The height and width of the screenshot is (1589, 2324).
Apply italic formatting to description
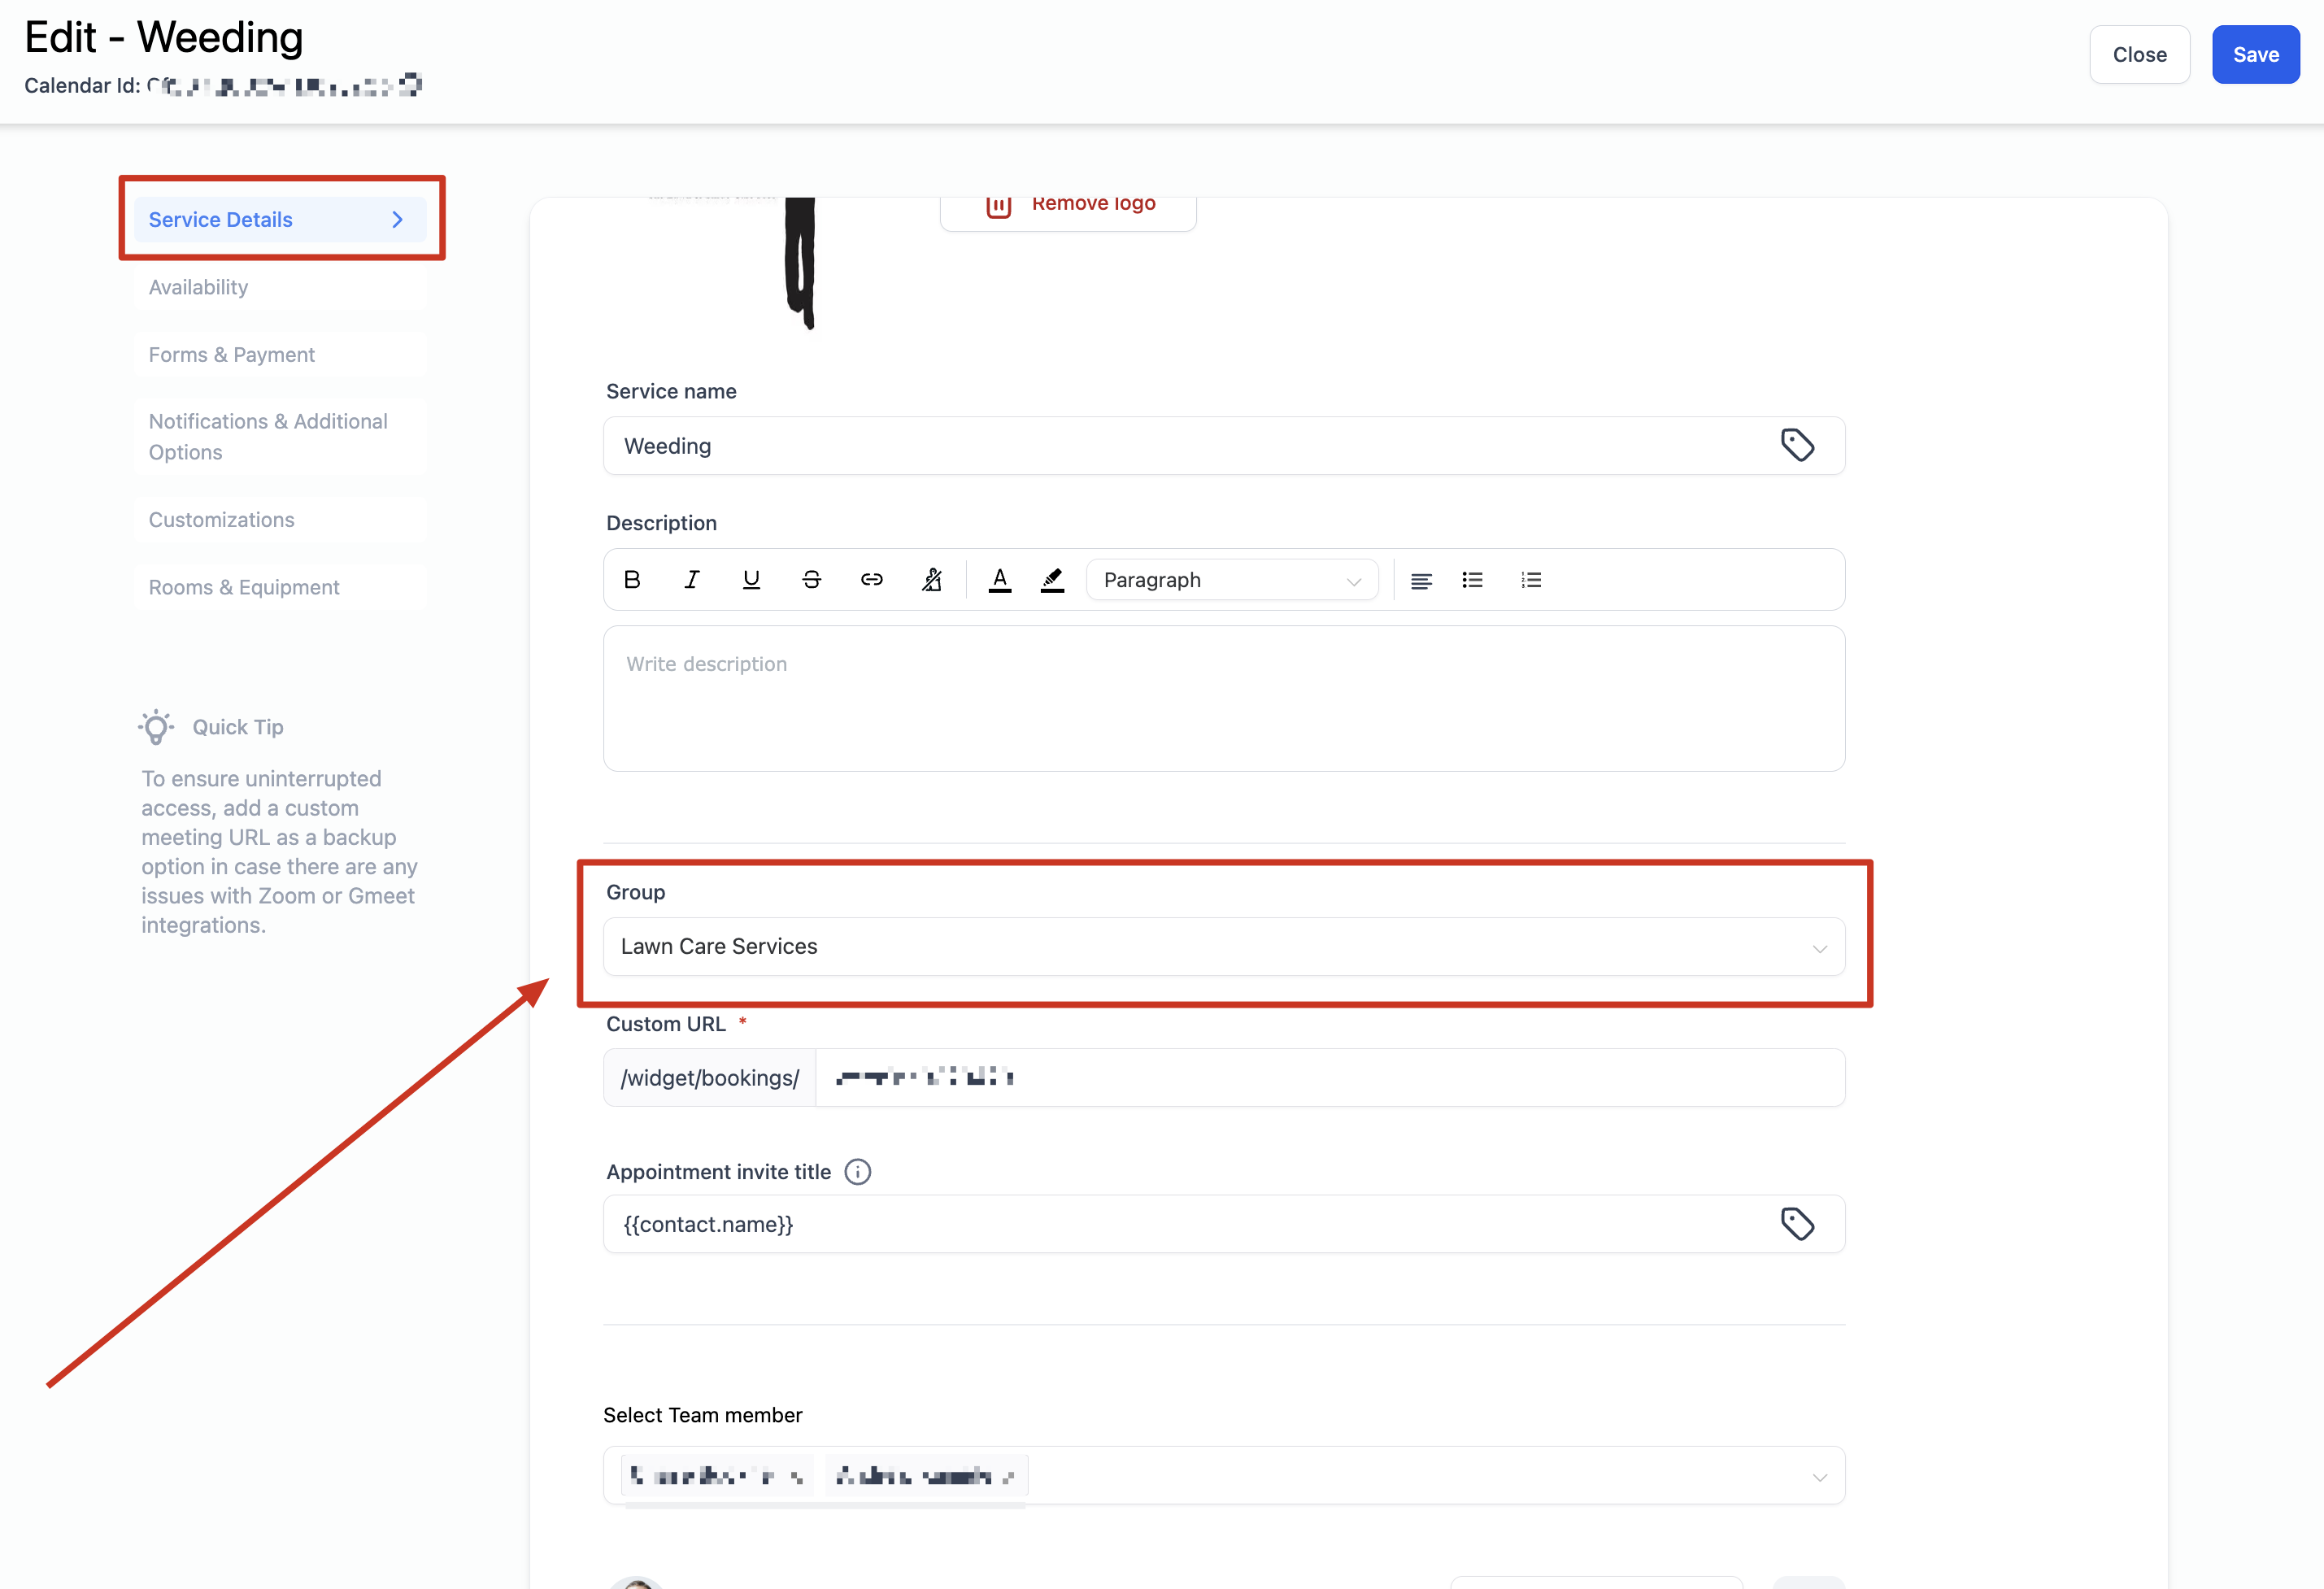click(691, 580)
